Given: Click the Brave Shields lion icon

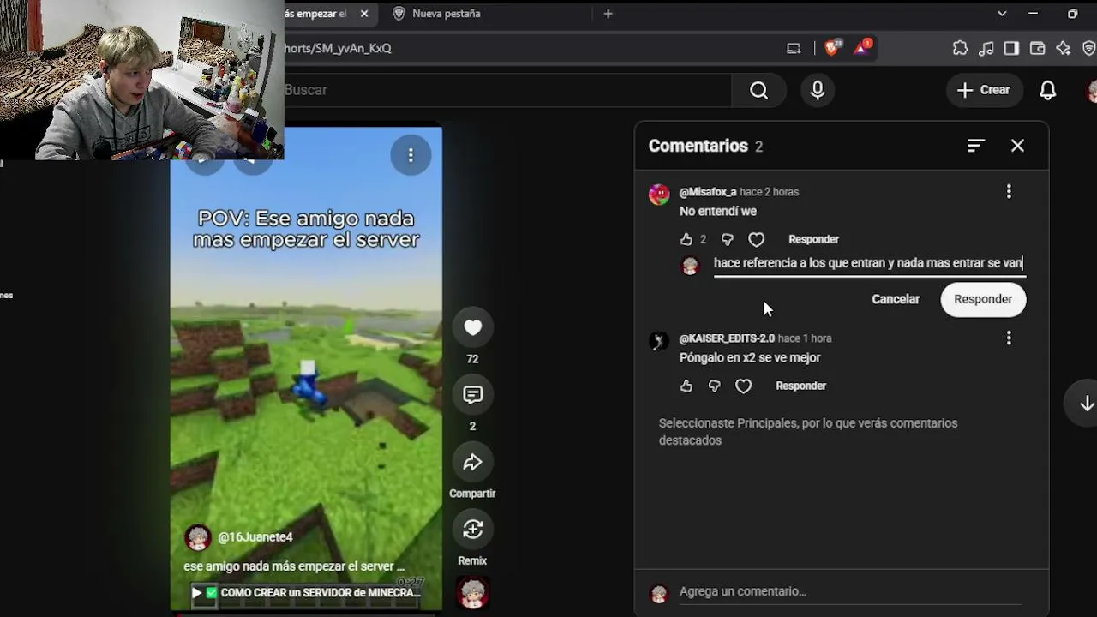Looking at the screenshot, I should click(831, 48).
